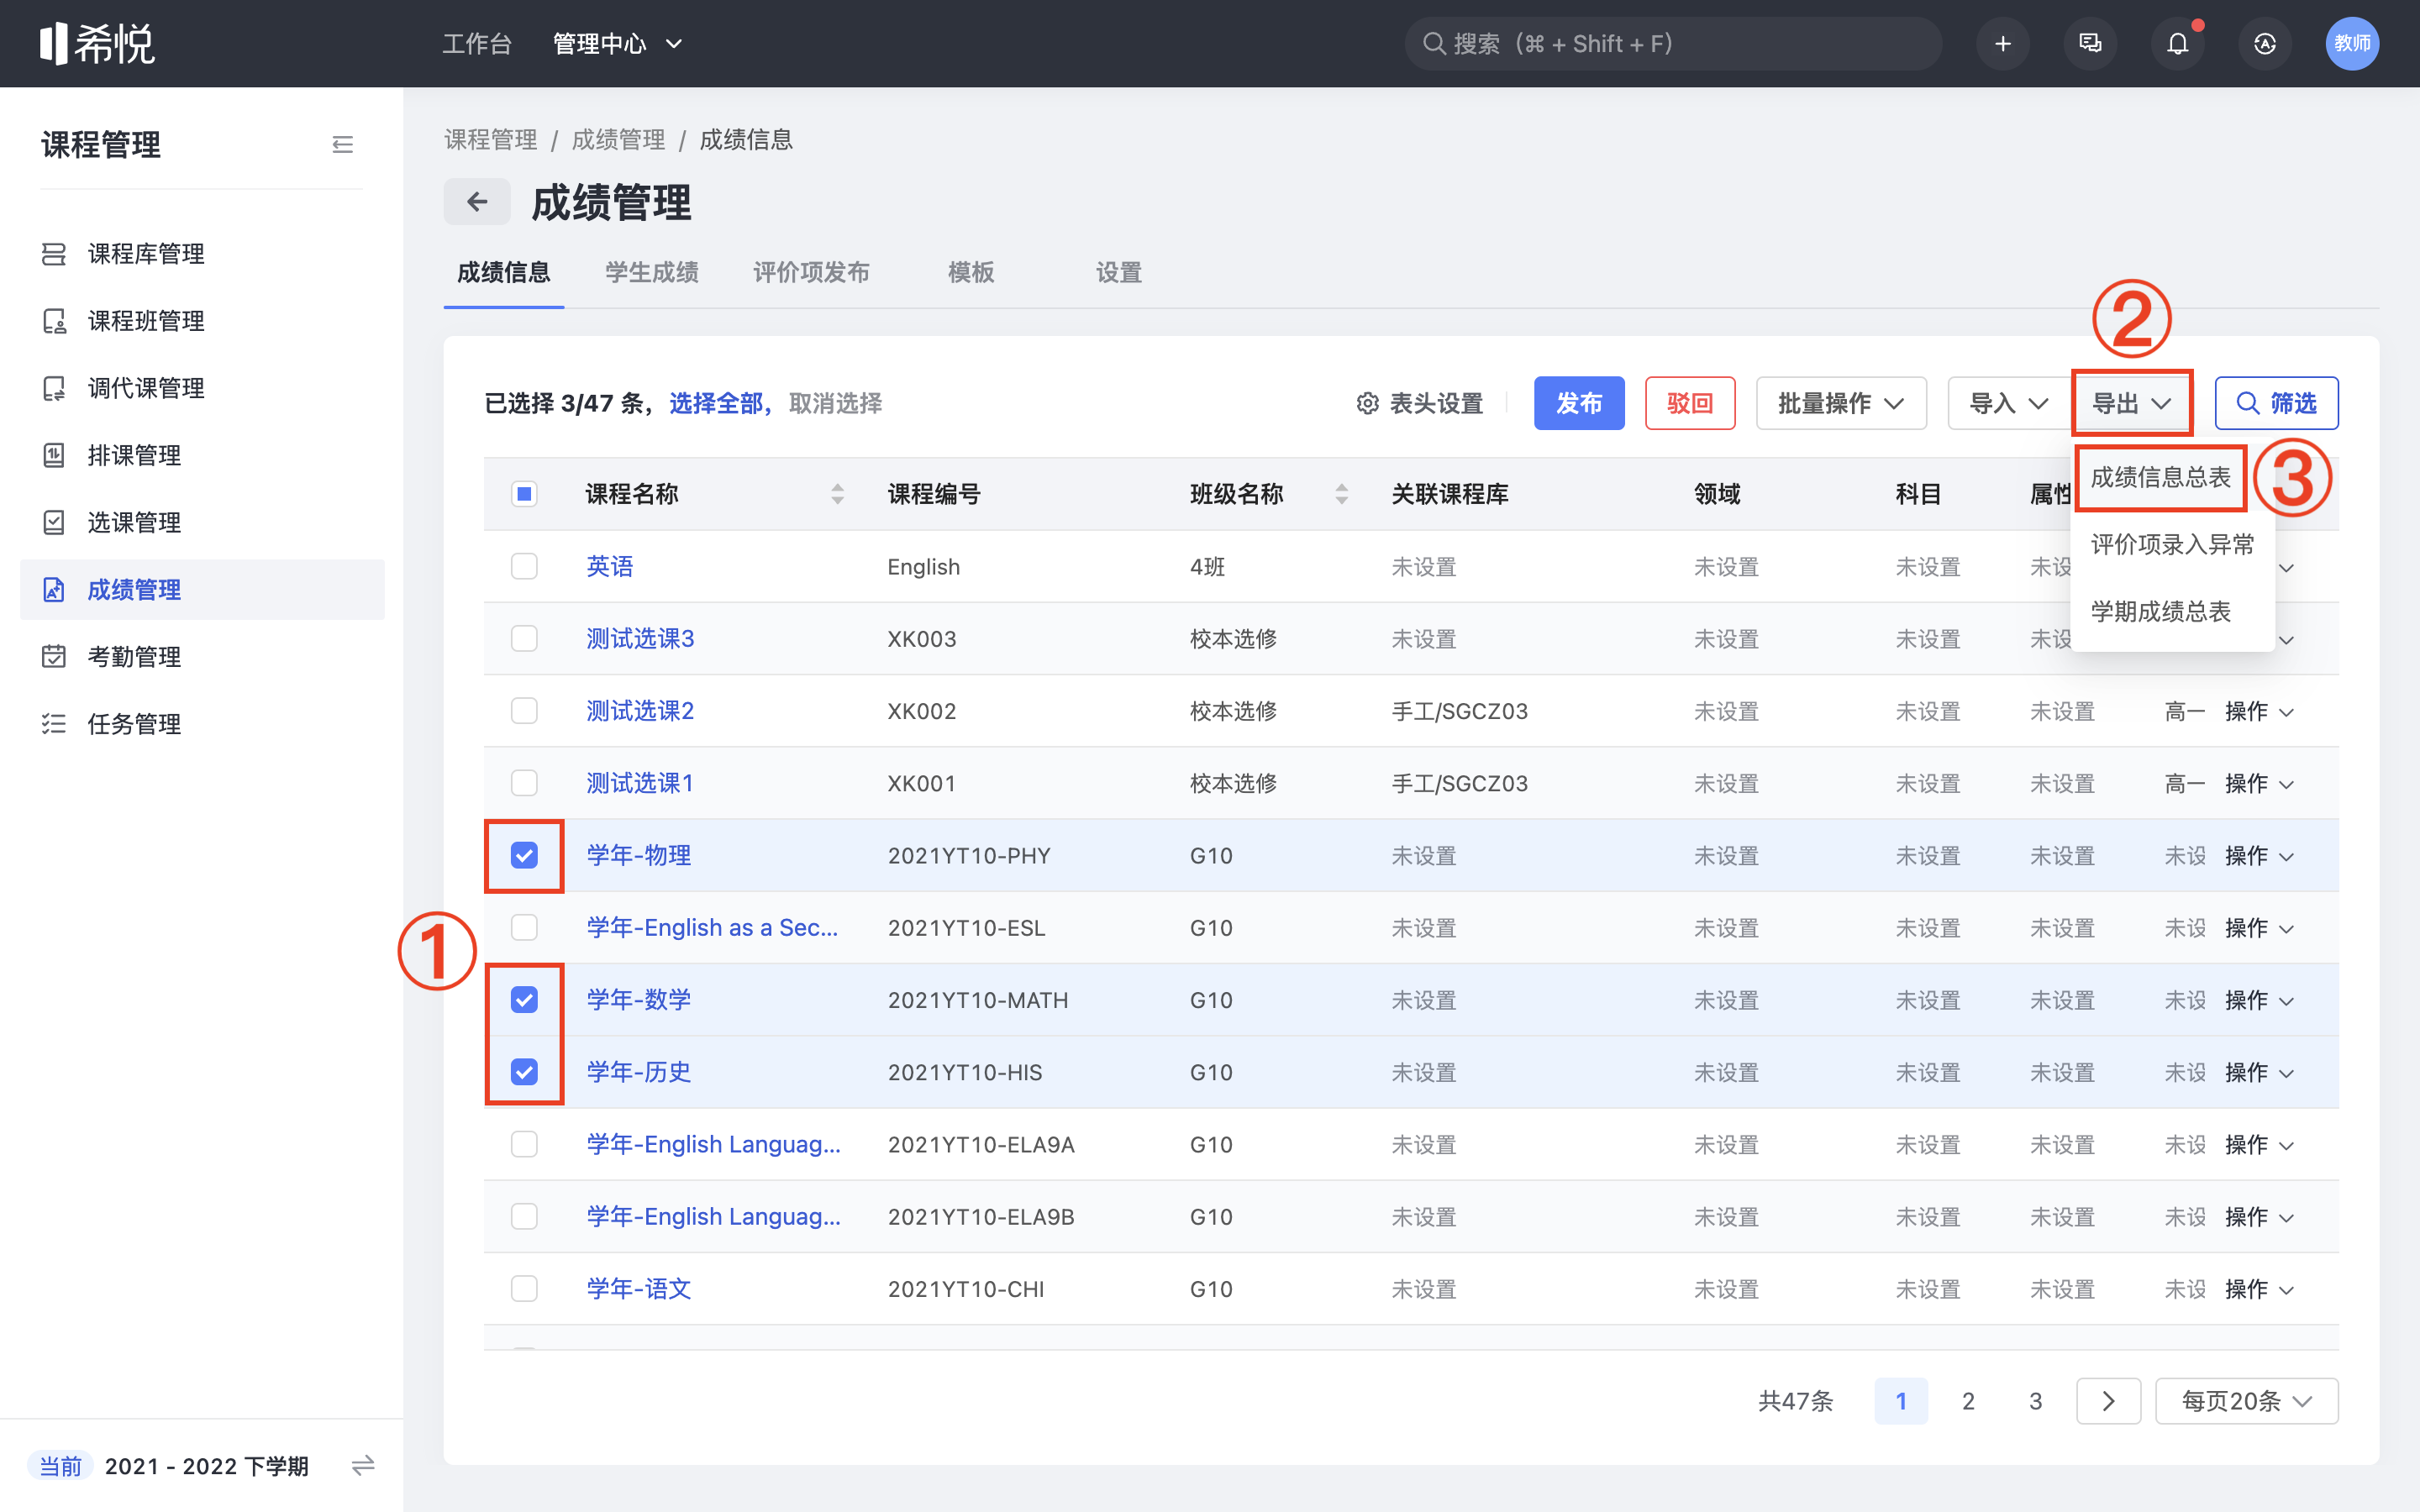This screenshot has width=2420, height=1512.
Task: Uncheck the 学年-历史 row checkbox
Action: (524, 1072)
